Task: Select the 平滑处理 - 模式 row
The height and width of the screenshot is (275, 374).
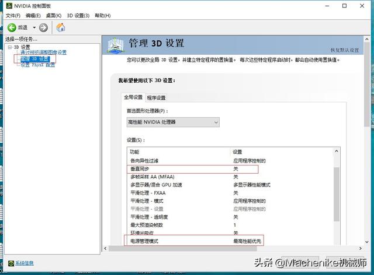Action: coord(231,201)
